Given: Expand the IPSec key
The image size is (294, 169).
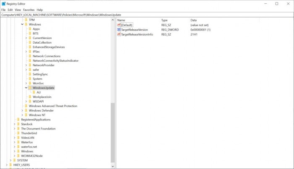Looking at the screenshot, I should (x=26, y=52).
